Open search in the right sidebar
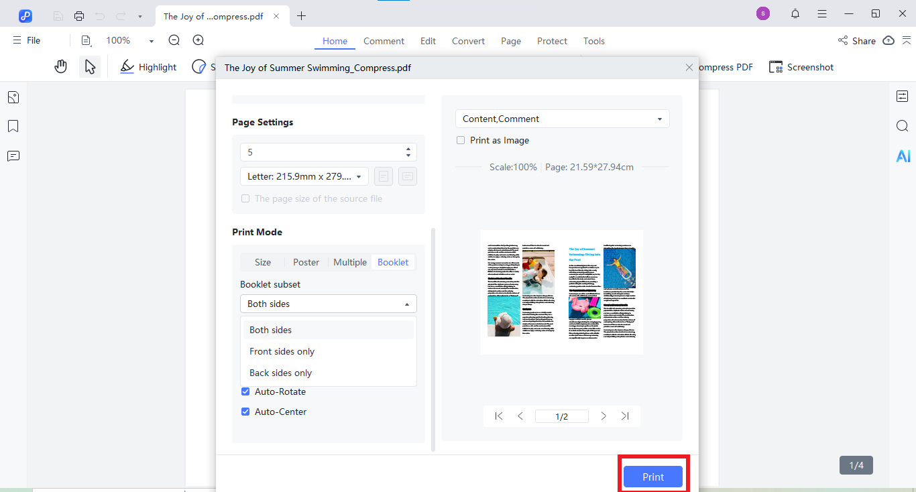This screenshot has width=916, height=492. pos(902,126)
